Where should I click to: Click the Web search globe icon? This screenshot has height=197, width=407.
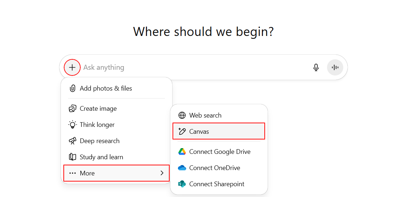(x=182, y=115)
